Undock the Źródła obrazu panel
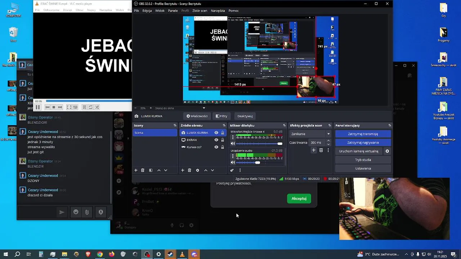461x259 pixels. [x=225, y=126]
